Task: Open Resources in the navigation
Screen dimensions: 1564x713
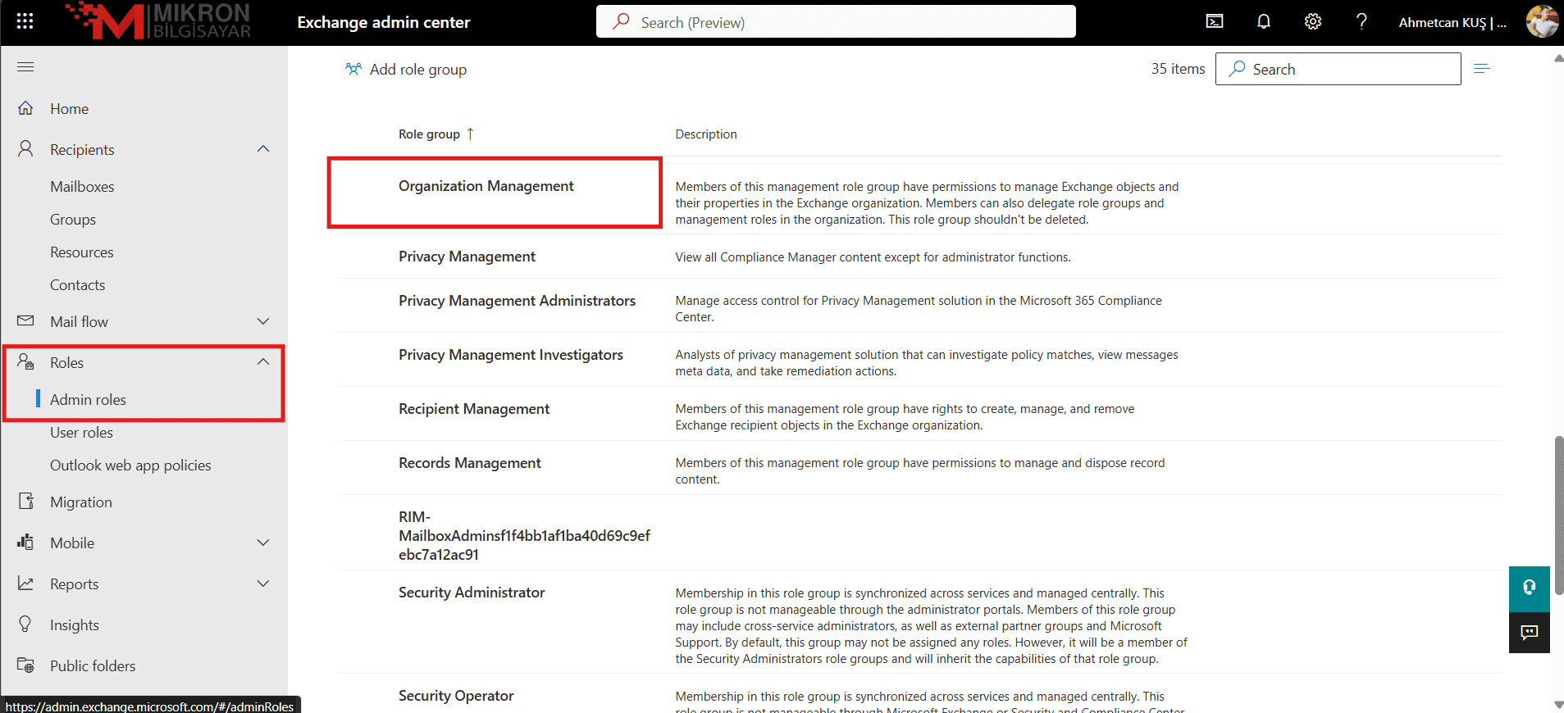Action: 82,252
